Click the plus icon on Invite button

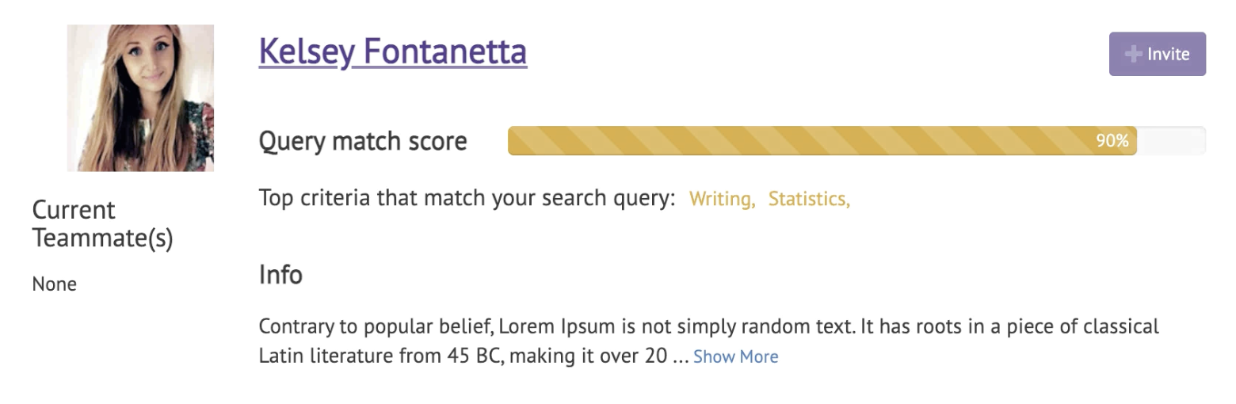point(1134,54)
